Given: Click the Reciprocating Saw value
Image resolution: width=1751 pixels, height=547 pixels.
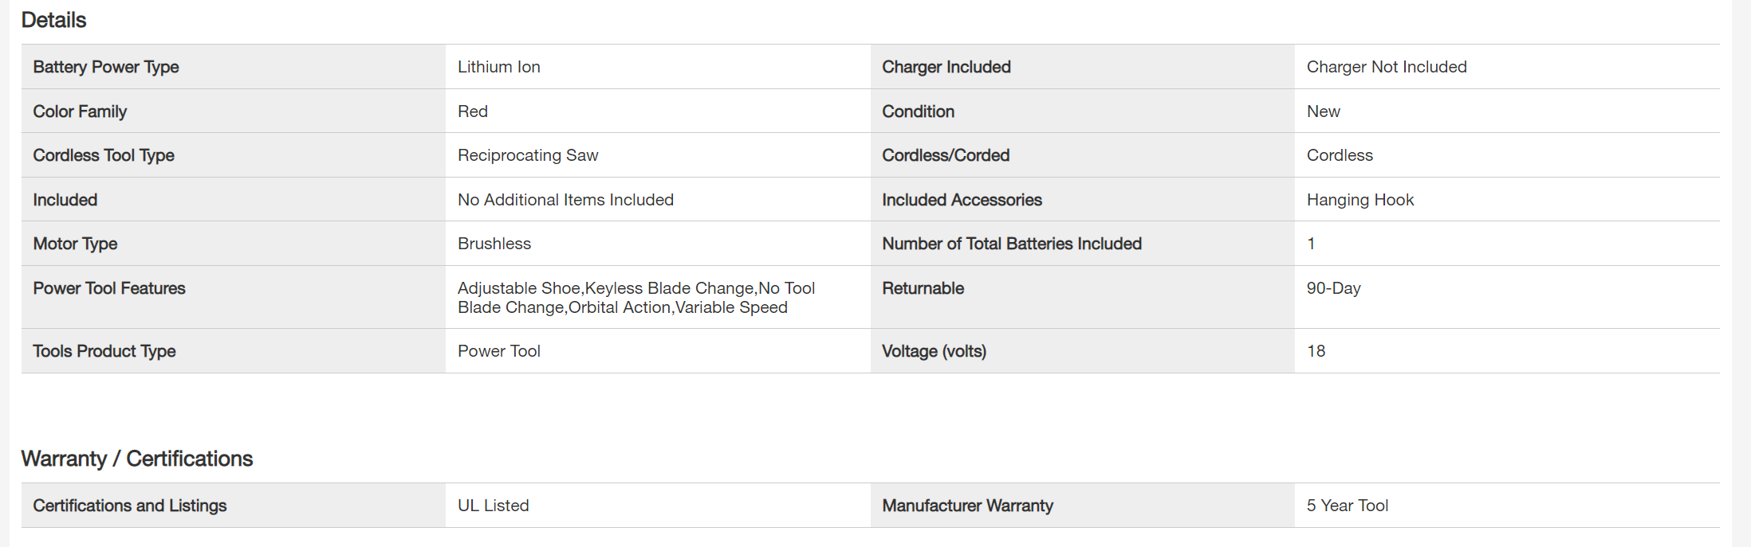Looking at the screenshot, I should (527, 155).
